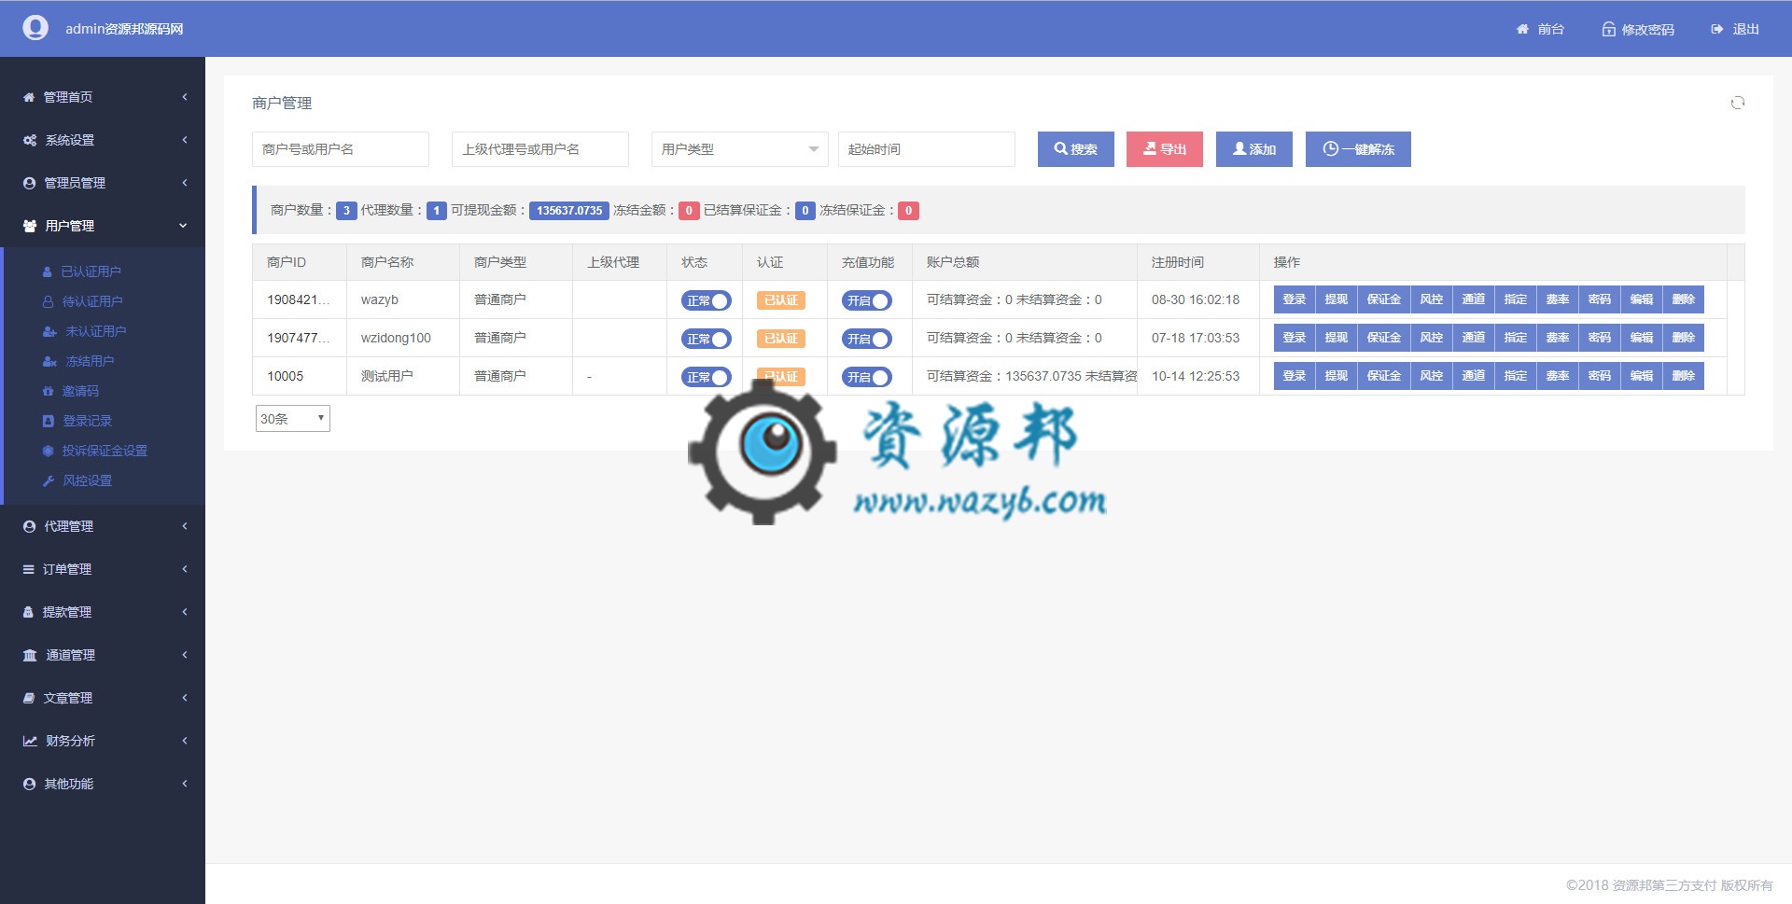Screen dimensions: 1792x904
Task: Click the 搜索 search button
Action: [1075, 149]
